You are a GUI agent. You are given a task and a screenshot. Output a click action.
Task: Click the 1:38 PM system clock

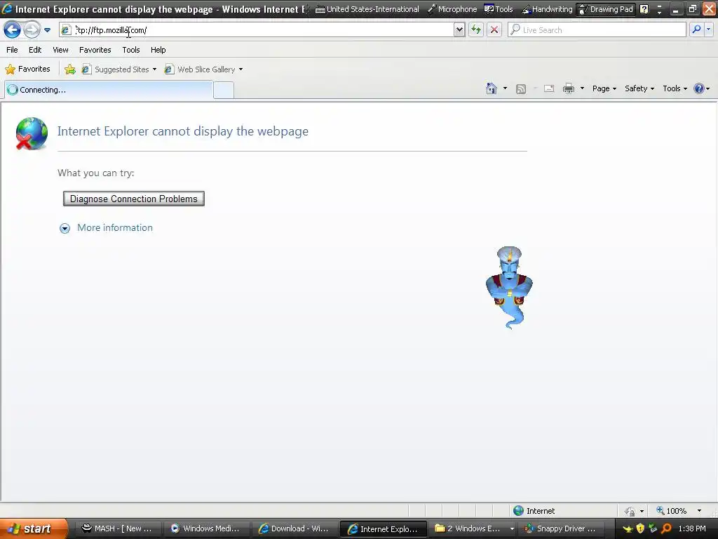coord(692,528)
